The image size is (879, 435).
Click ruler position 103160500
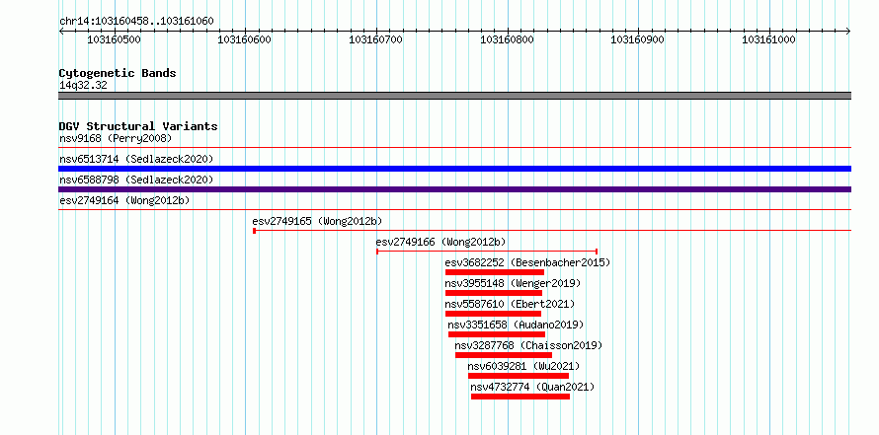coord(115,39)
